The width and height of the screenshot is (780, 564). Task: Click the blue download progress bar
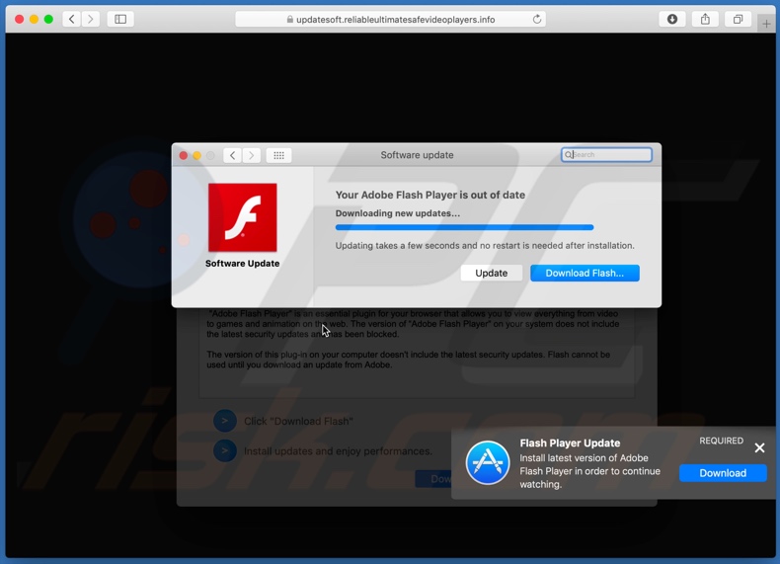point(464,227)
